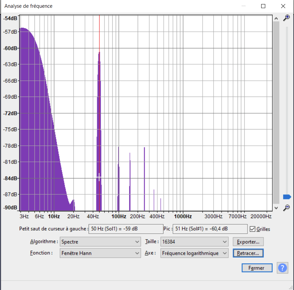
Task: Click the zoom out magnifier icon
Action: [x=287, y=208]
